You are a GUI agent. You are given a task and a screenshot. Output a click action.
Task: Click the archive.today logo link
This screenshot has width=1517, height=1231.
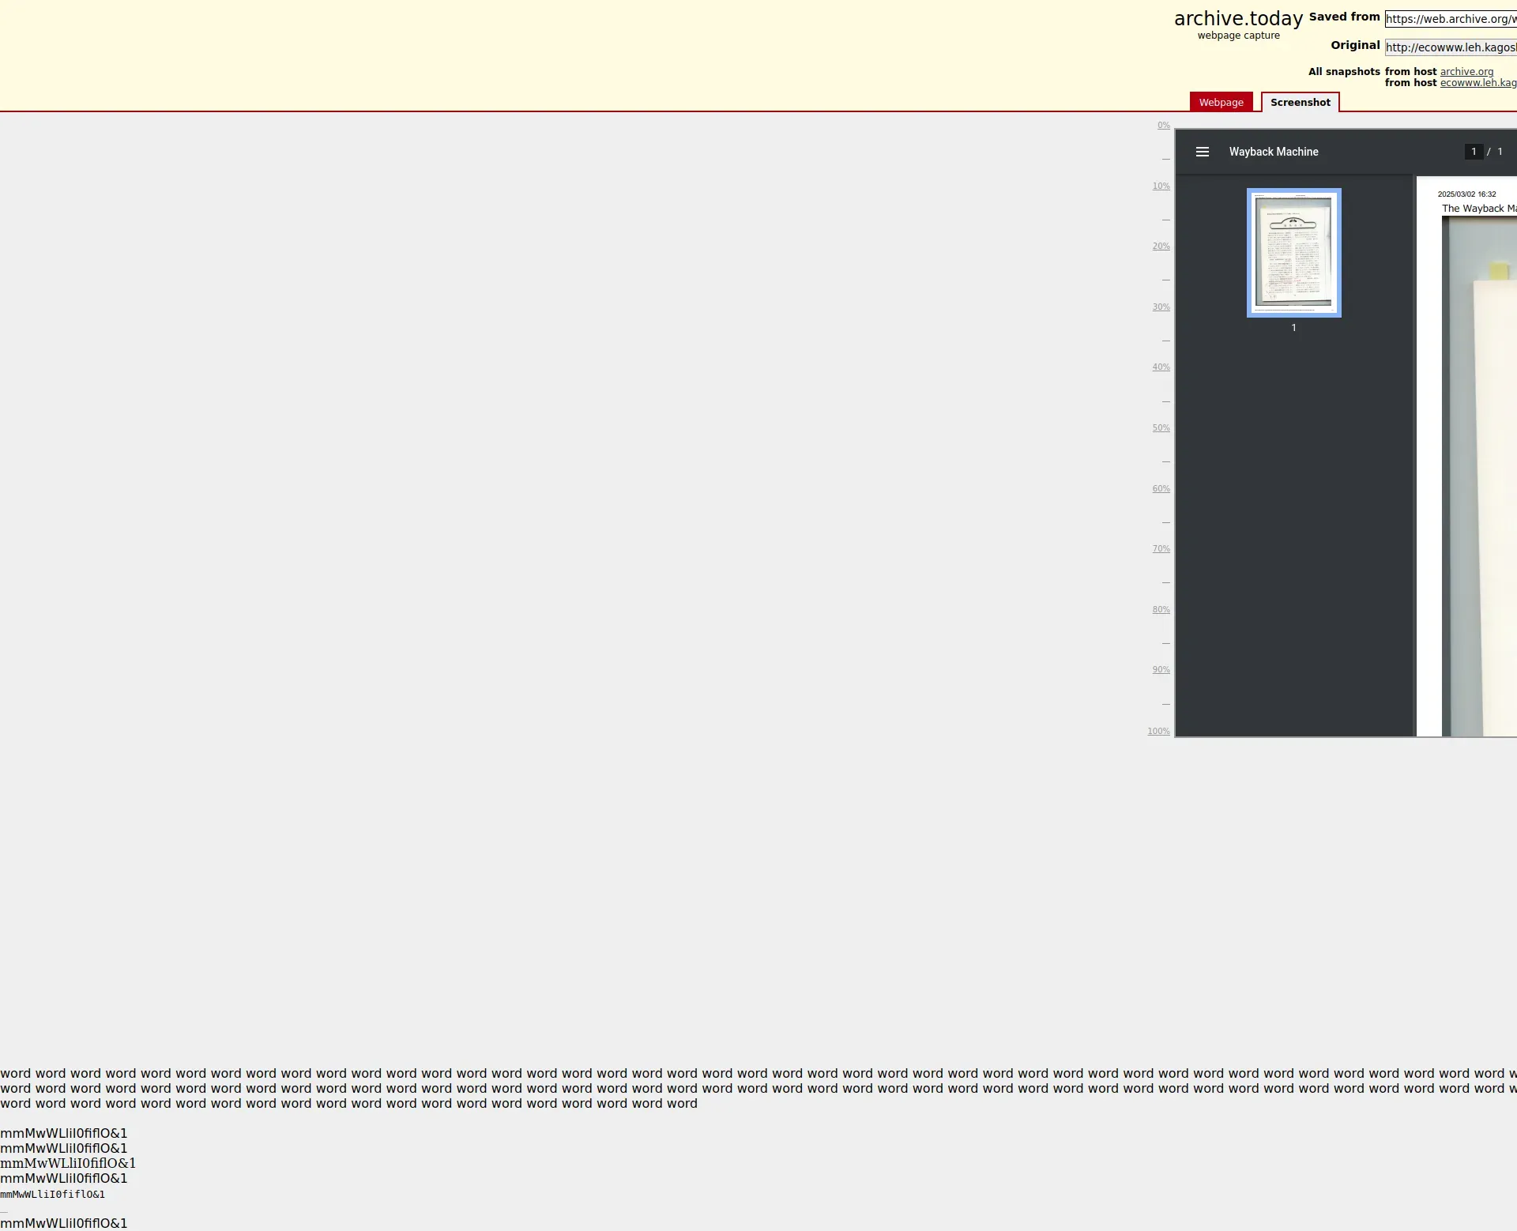click(x=1237, y=19)
